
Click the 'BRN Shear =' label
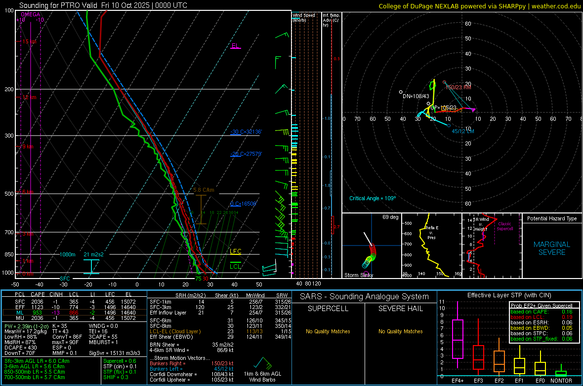165,345
